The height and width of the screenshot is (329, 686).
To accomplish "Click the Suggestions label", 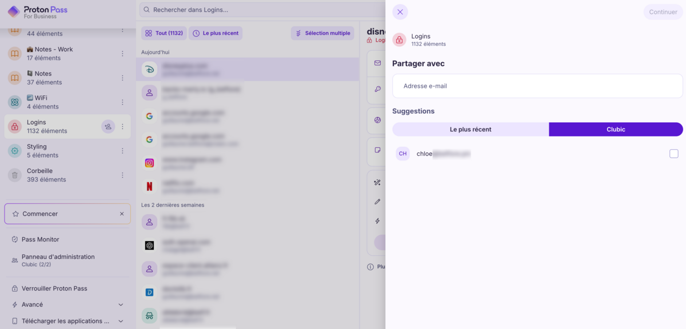I will tap(413, 111).
